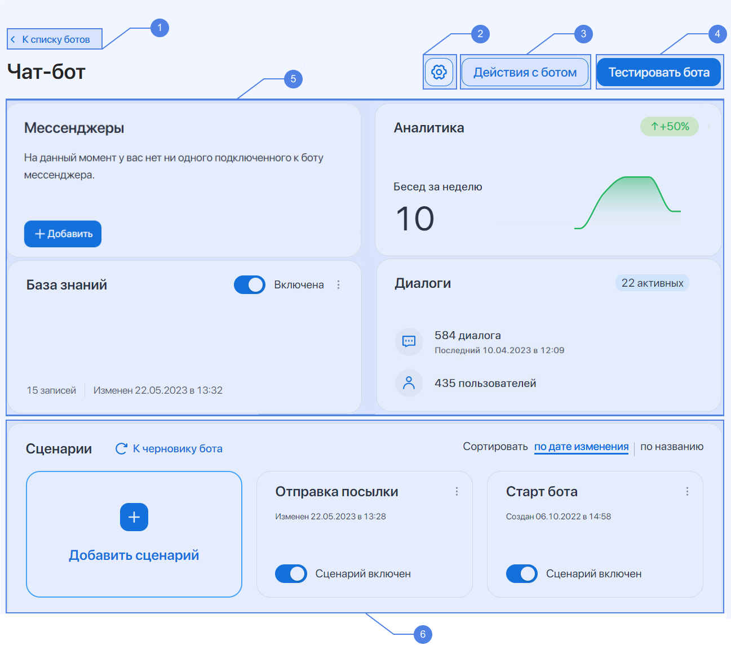This screenshot has height=650, width=731.
Task: Click the users person icon
Action: (409, 383)
